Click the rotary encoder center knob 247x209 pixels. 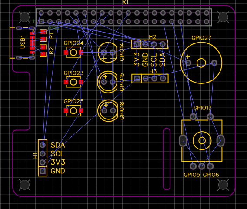202,140
